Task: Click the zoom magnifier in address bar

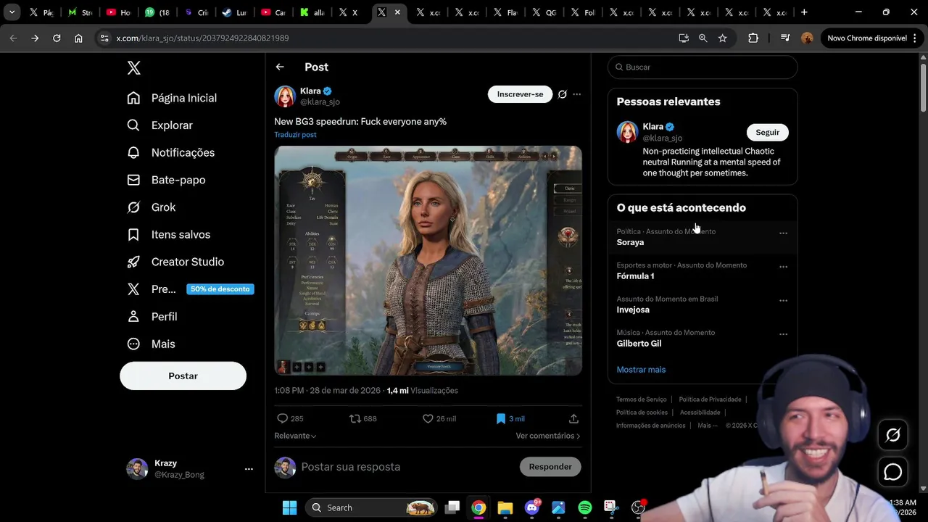Action: click(703, 38)
